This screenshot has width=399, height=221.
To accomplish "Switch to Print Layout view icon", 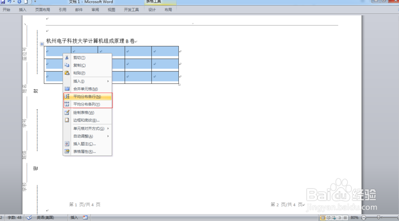I will point(323,218).
